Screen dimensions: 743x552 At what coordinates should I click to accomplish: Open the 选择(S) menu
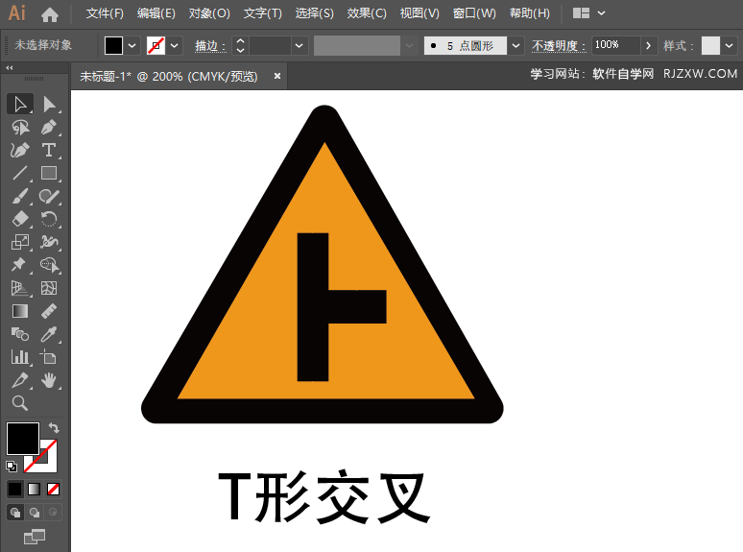point(314,13)
